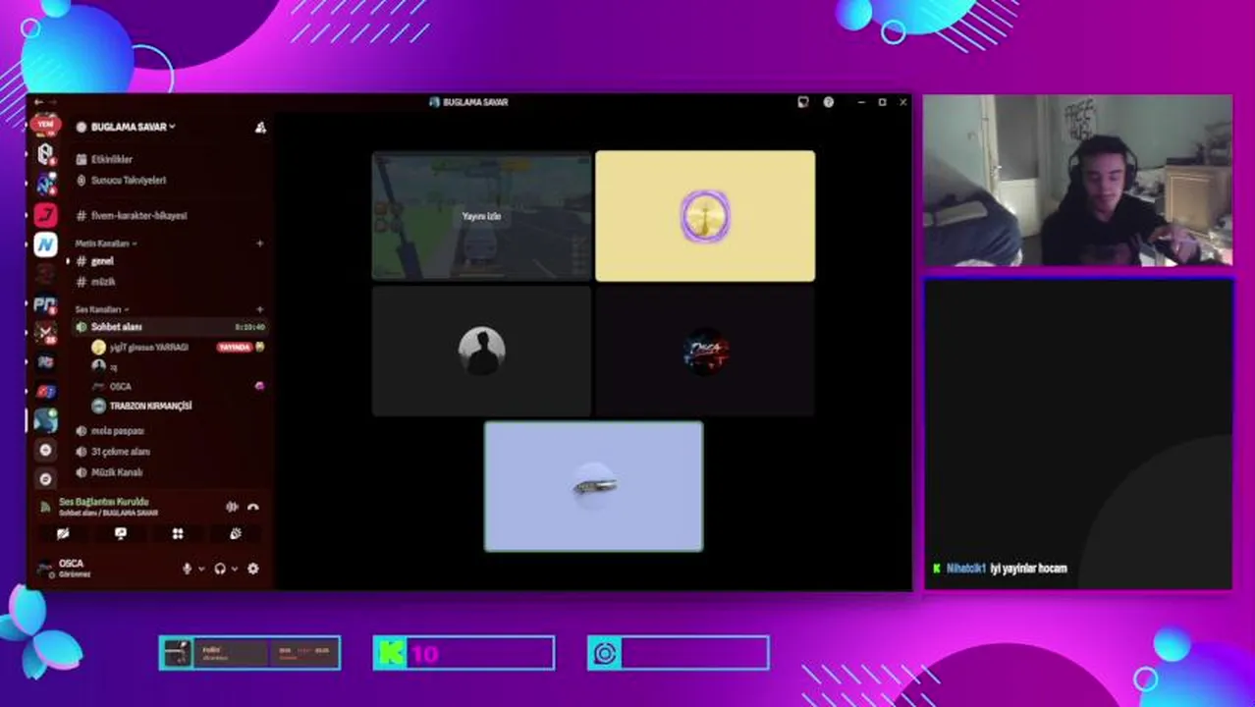The height and width of the screenshot is (707, 1255).
Task: Select the Sohbet alanı voice channel
Action: [x=169, y=327]
